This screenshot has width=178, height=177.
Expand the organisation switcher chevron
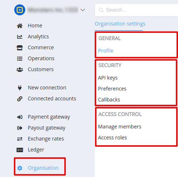coord(83,10)
